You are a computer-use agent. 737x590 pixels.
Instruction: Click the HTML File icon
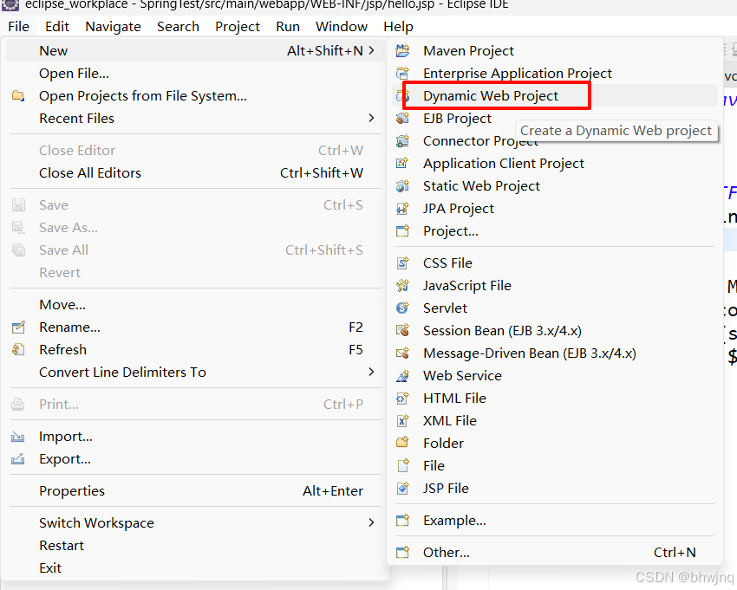[402, 398]
